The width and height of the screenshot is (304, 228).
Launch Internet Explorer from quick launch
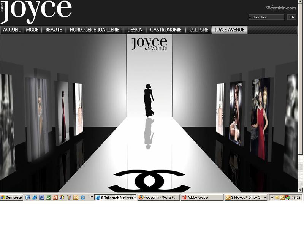(35, 198)
